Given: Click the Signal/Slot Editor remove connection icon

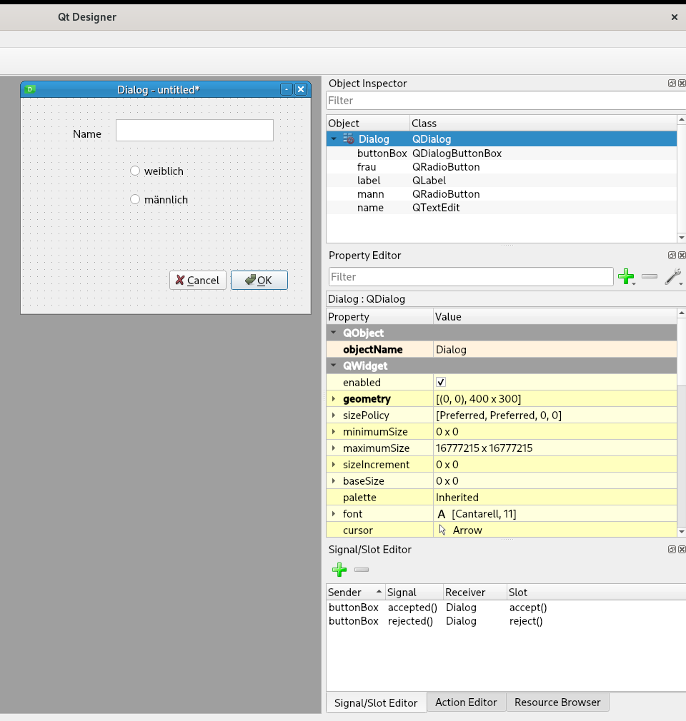Looking at the screenshot, I should click(x=362, y=570).
